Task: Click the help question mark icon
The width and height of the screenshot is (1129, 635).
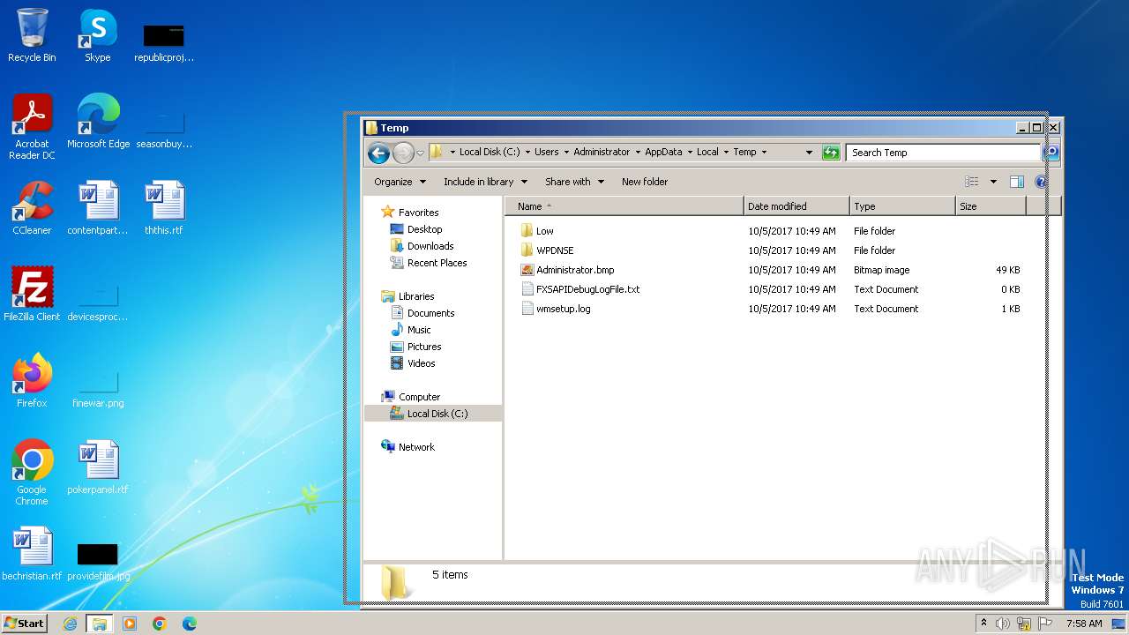Action: 1041,182
